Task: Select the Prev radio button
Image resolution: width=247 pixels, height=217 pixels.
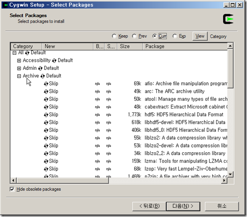Action: [x=134, y=36]
